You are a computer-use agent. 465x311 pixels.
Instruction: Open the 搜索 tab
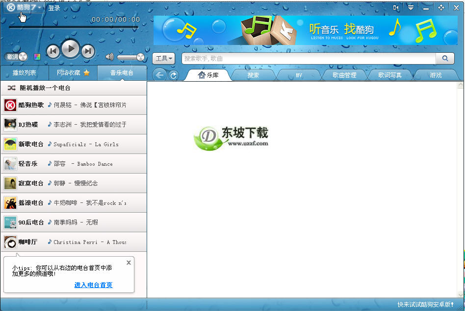pyautogui.click(x=253, y=75)
